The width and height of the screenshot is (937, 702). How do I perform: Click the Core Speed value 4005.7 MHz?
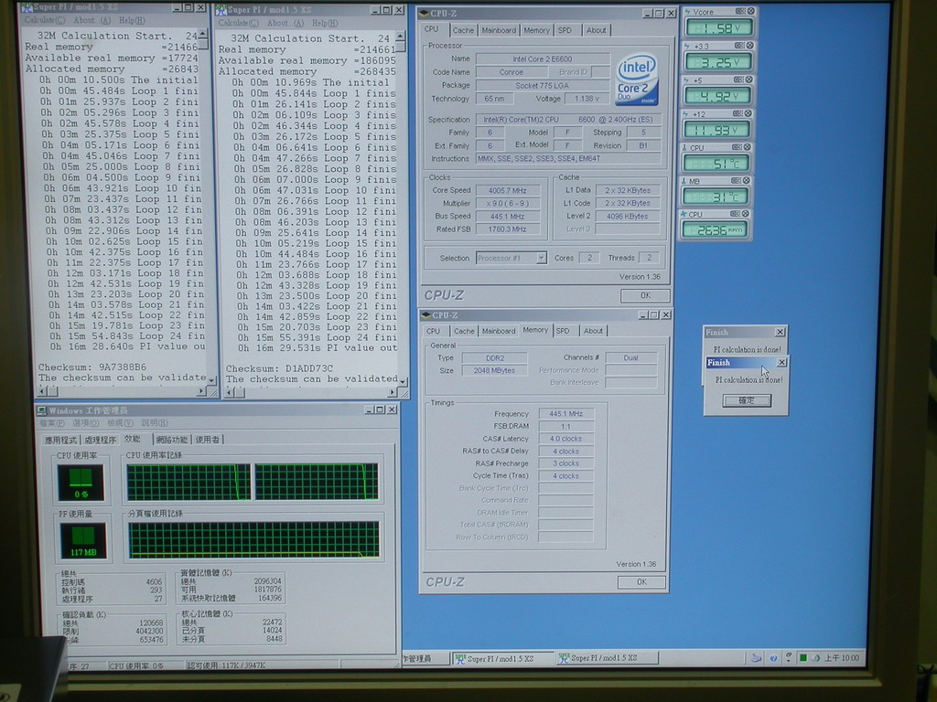pos(507,190)
